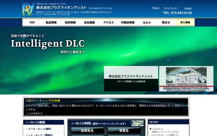Open the Q&A menu item

click(x=147, y=22)
